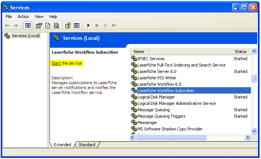
Task: Click the Services (Local) gear icon in tree
Action: click(x=7, y=36)
